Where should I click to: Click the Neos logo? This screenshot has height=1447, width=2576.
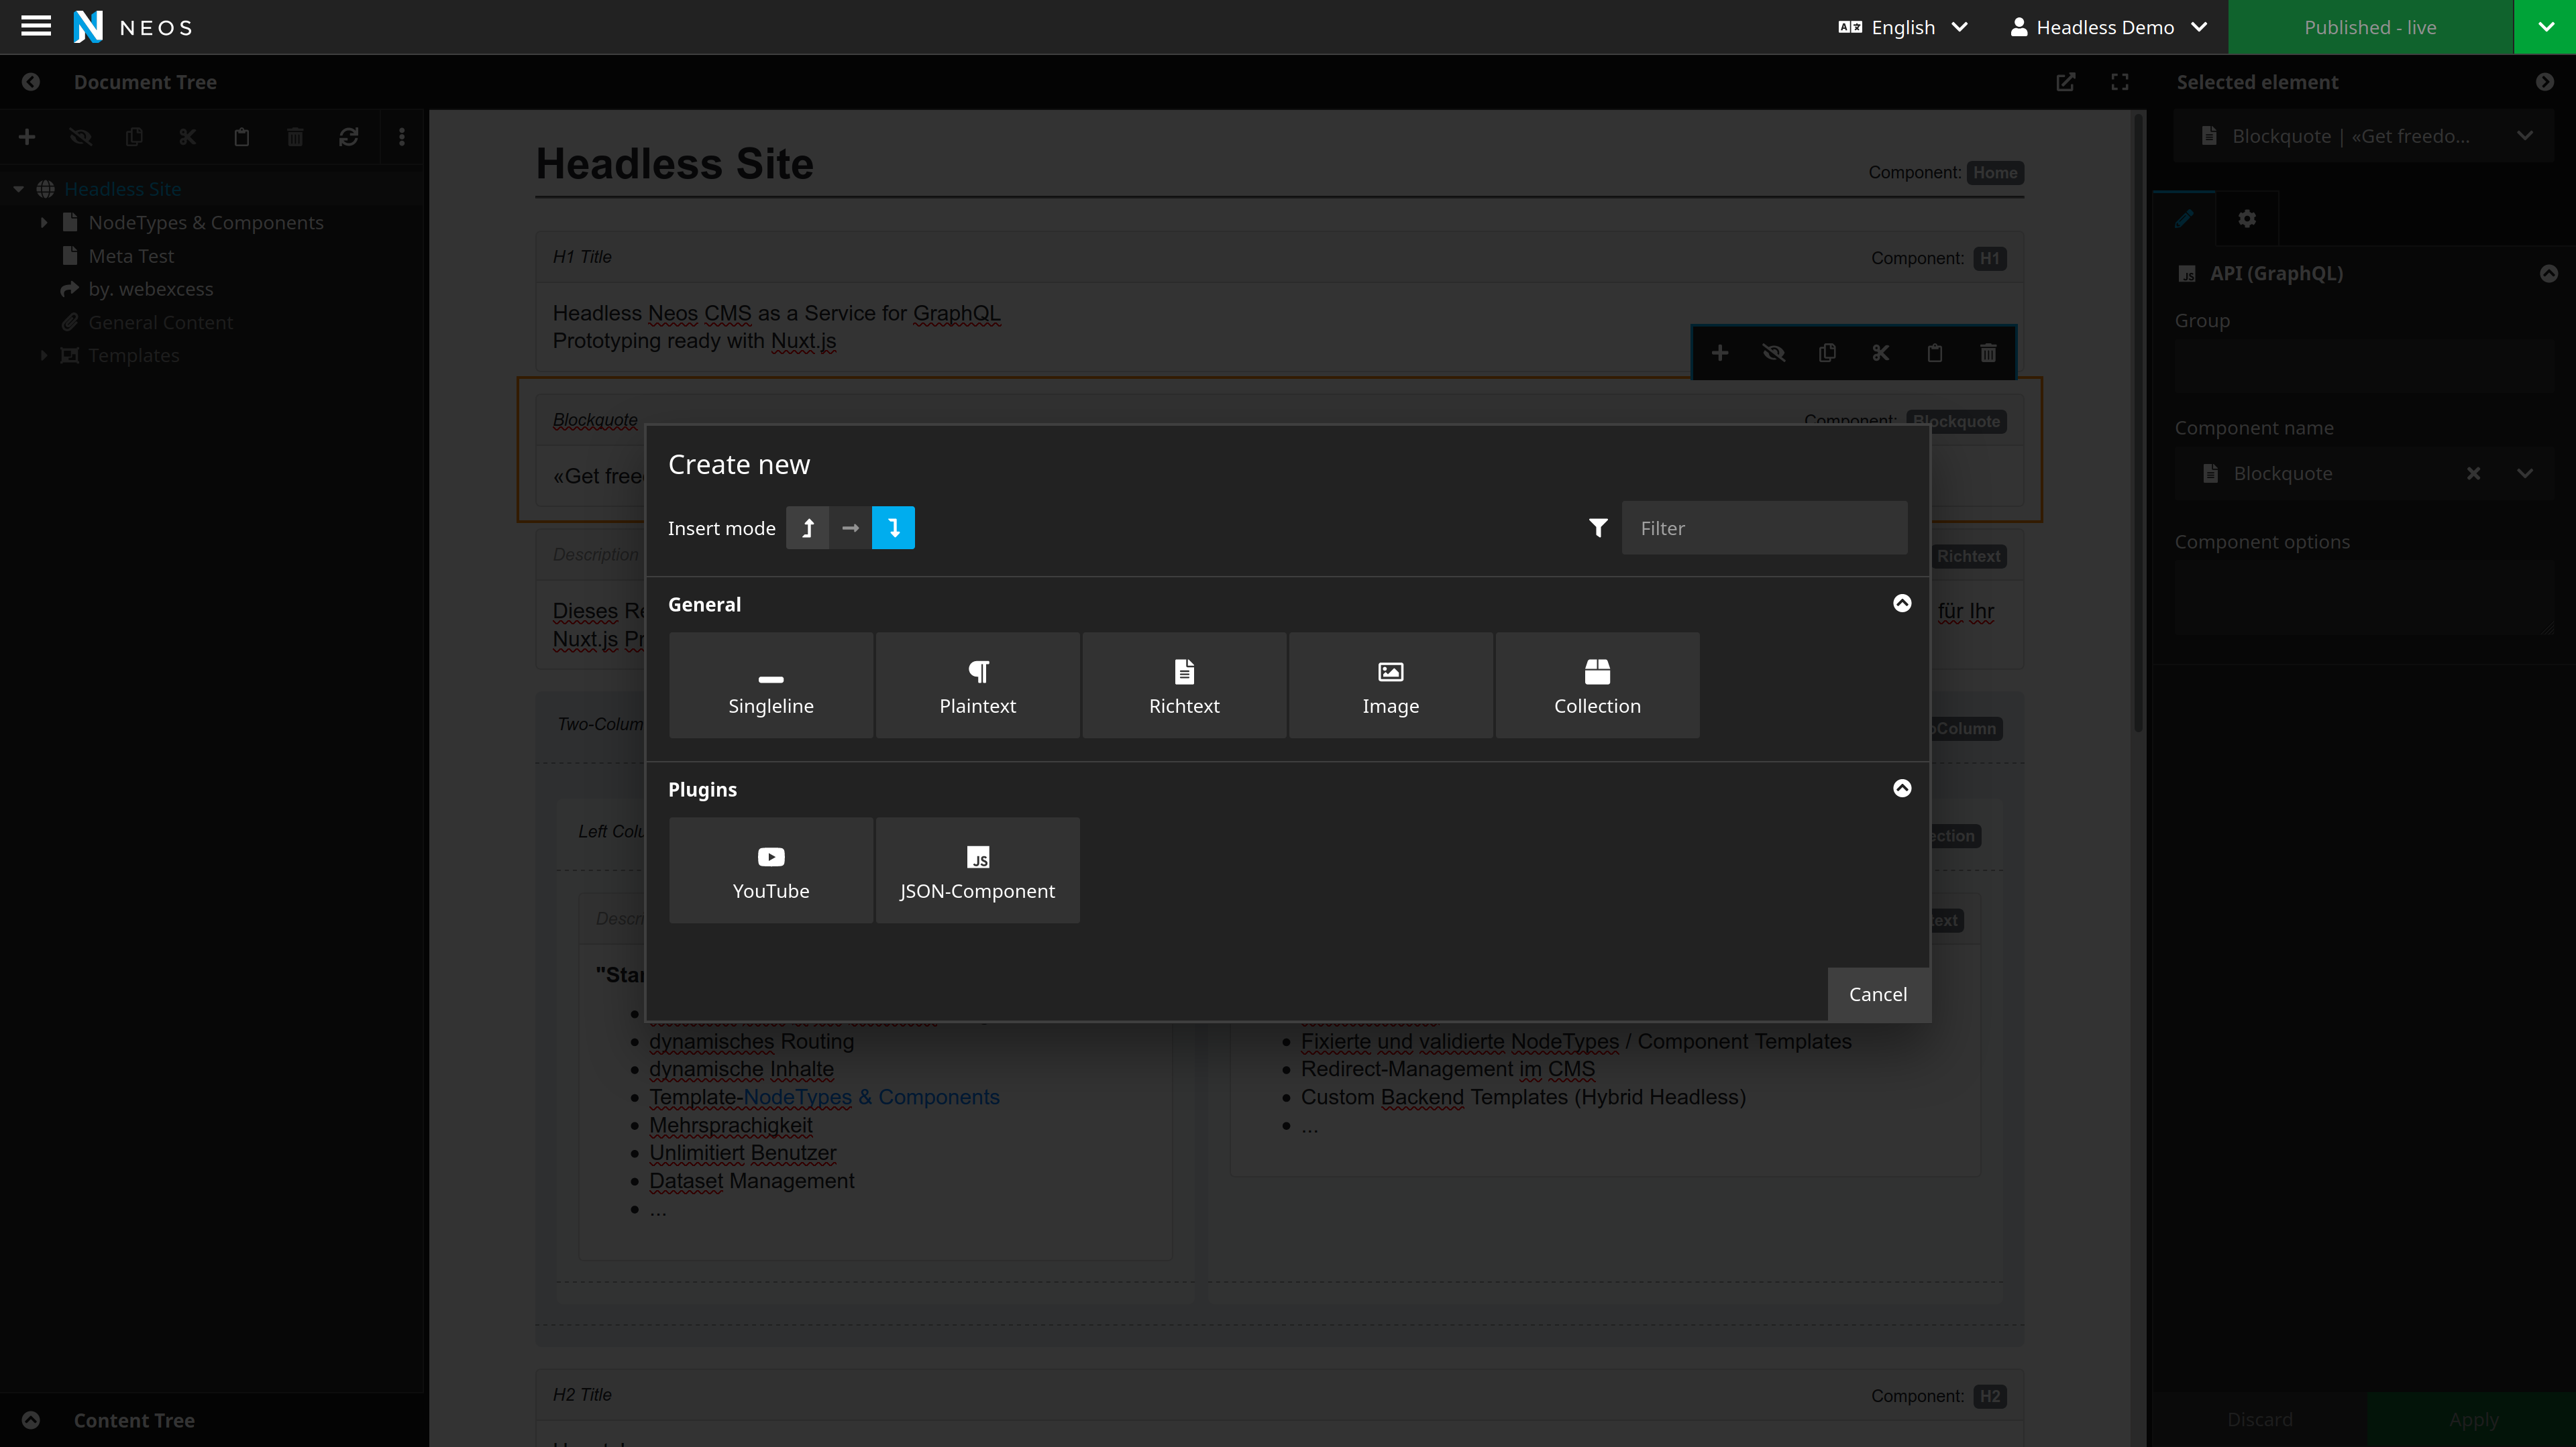pyautogui.click(x=133, y=27)
